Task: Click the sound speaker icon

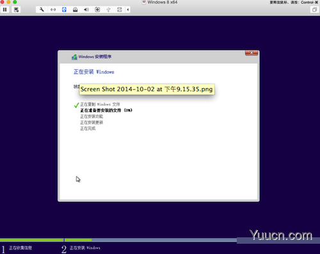Action: click(86, 10)
